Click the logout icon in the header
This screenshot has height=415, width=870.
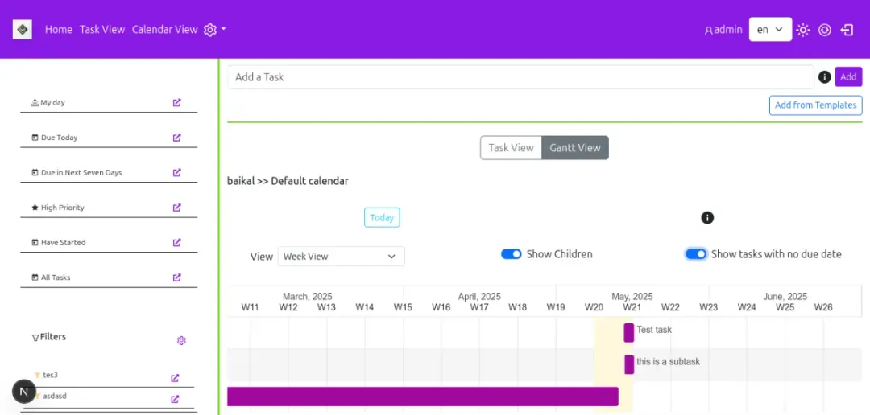847,30
